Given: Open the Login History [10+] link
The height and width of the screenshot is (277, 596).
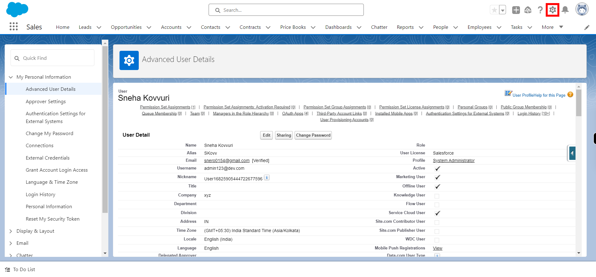Looking at the screenshot, I should coord(534,114).
